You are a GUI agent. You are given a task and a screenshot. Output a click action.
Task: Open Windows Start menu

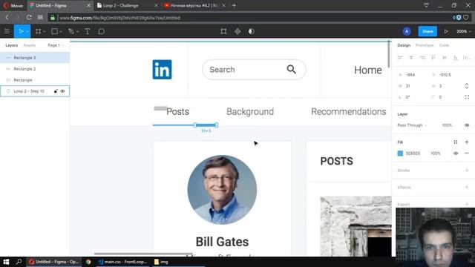[6, 262]
